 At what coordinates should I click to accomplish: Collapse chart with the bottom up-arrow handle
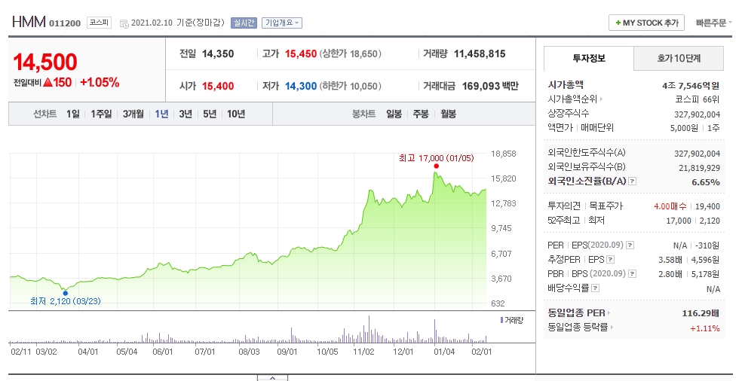272,378
